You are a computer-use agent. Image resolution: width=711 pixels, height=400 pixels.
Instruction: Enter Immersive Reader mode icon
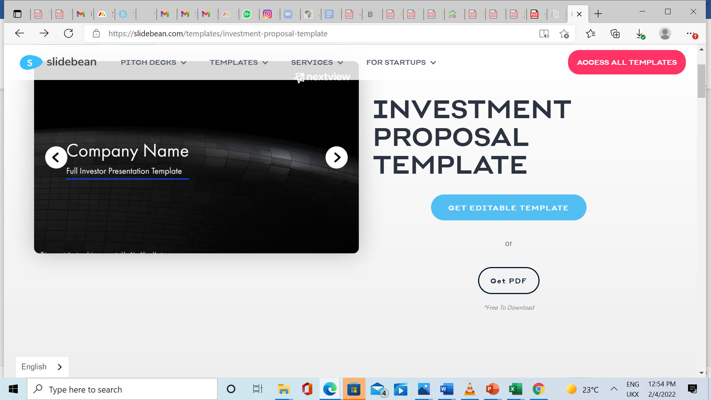[544, 34]
